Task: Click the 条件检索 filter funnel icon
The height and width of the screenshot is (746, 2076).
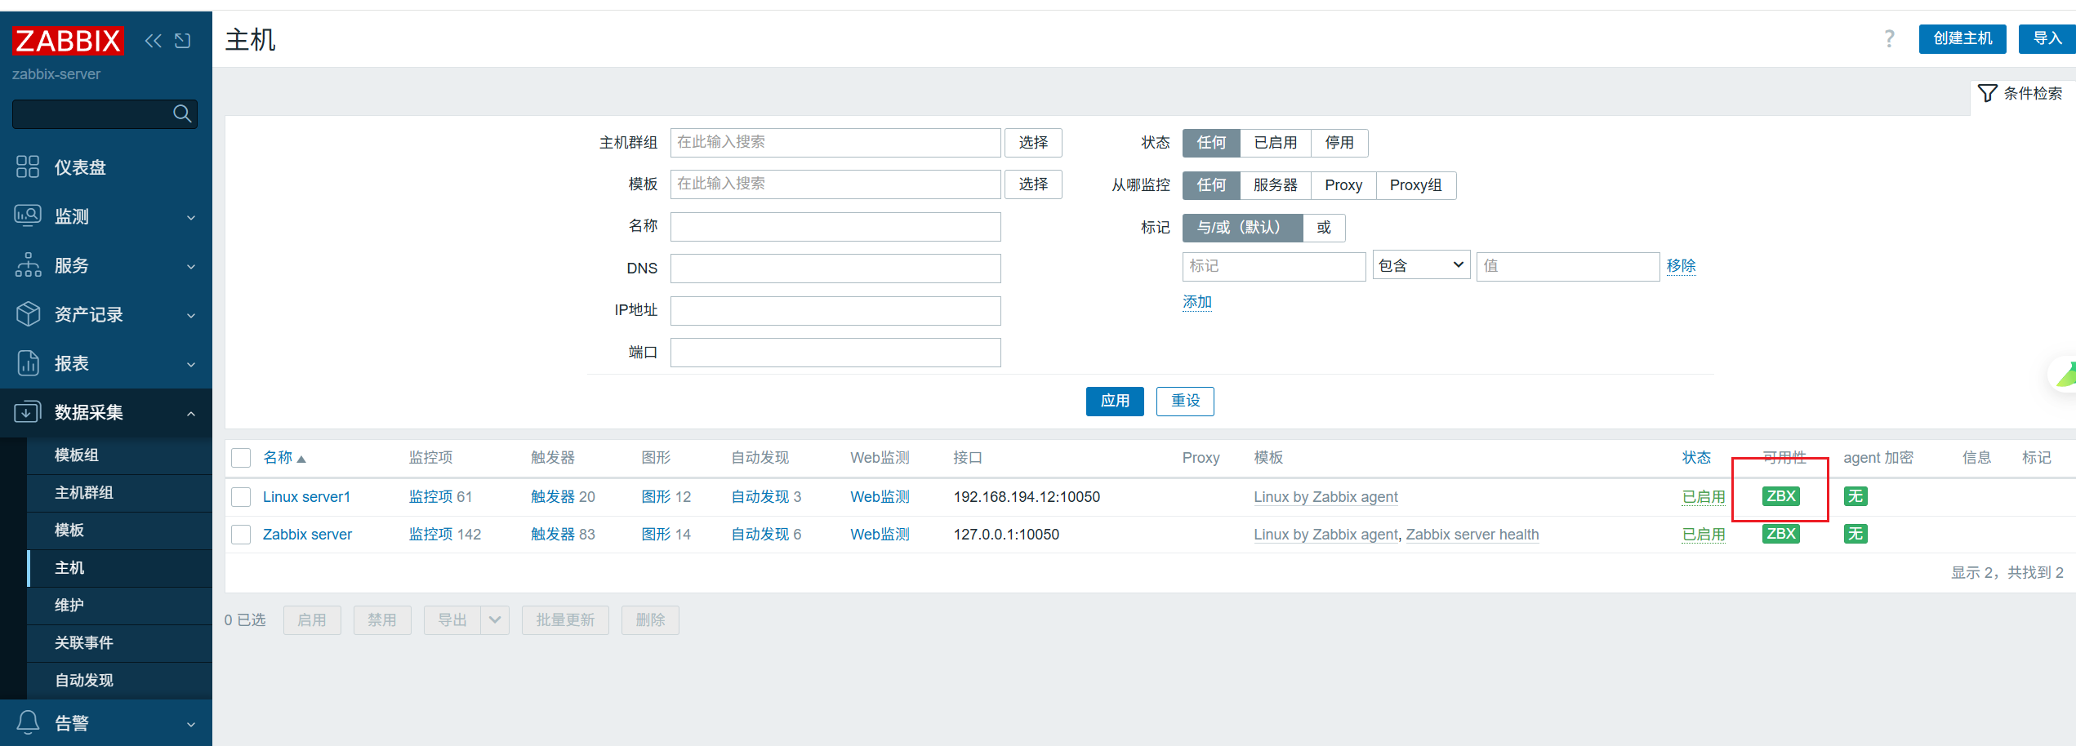Action: click(x=1987, y=93)
